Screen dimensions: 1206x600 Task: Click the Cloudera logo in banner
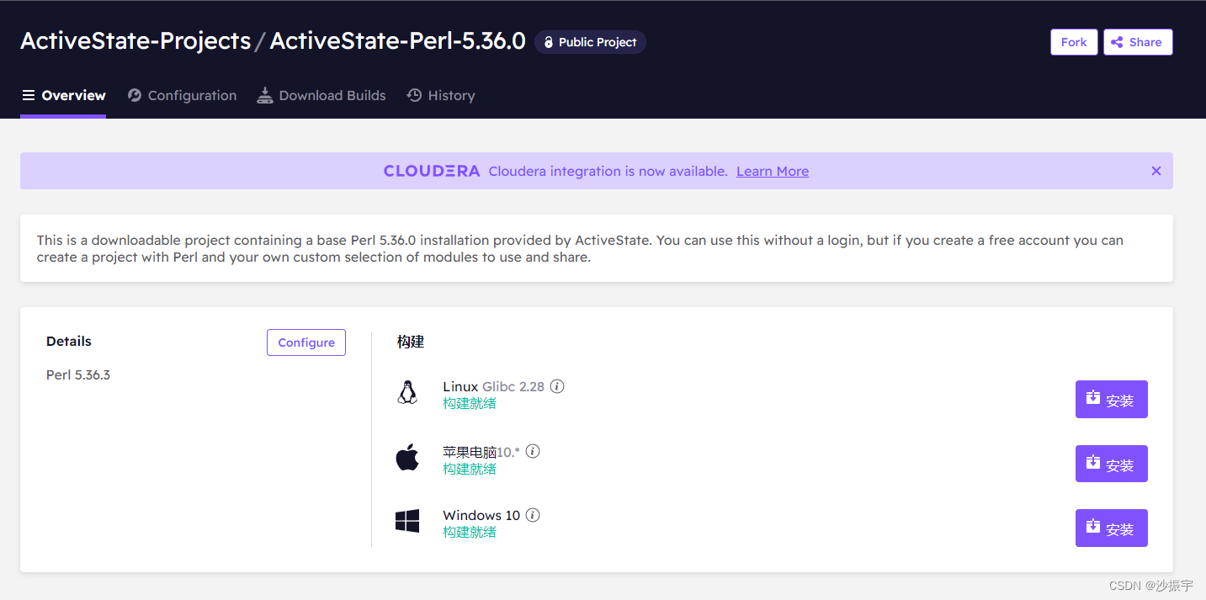coord(432,171)
